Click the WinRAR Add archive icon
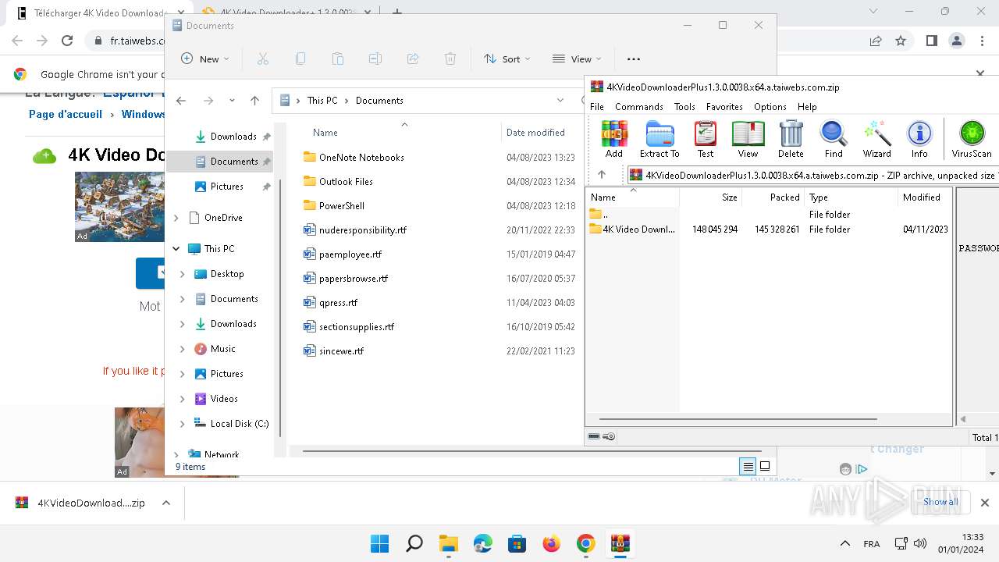999x562 pixels. pyautogui.click(x=614, y=140)
